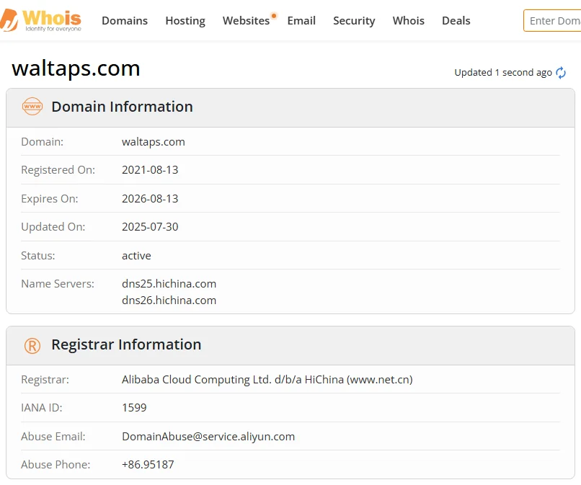The width and height of the screenshot is (581, 485).
Task: Click the Registered On label
Action: [58, 169]
